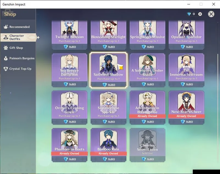Add crystals with the plus icon

[200, 14]
